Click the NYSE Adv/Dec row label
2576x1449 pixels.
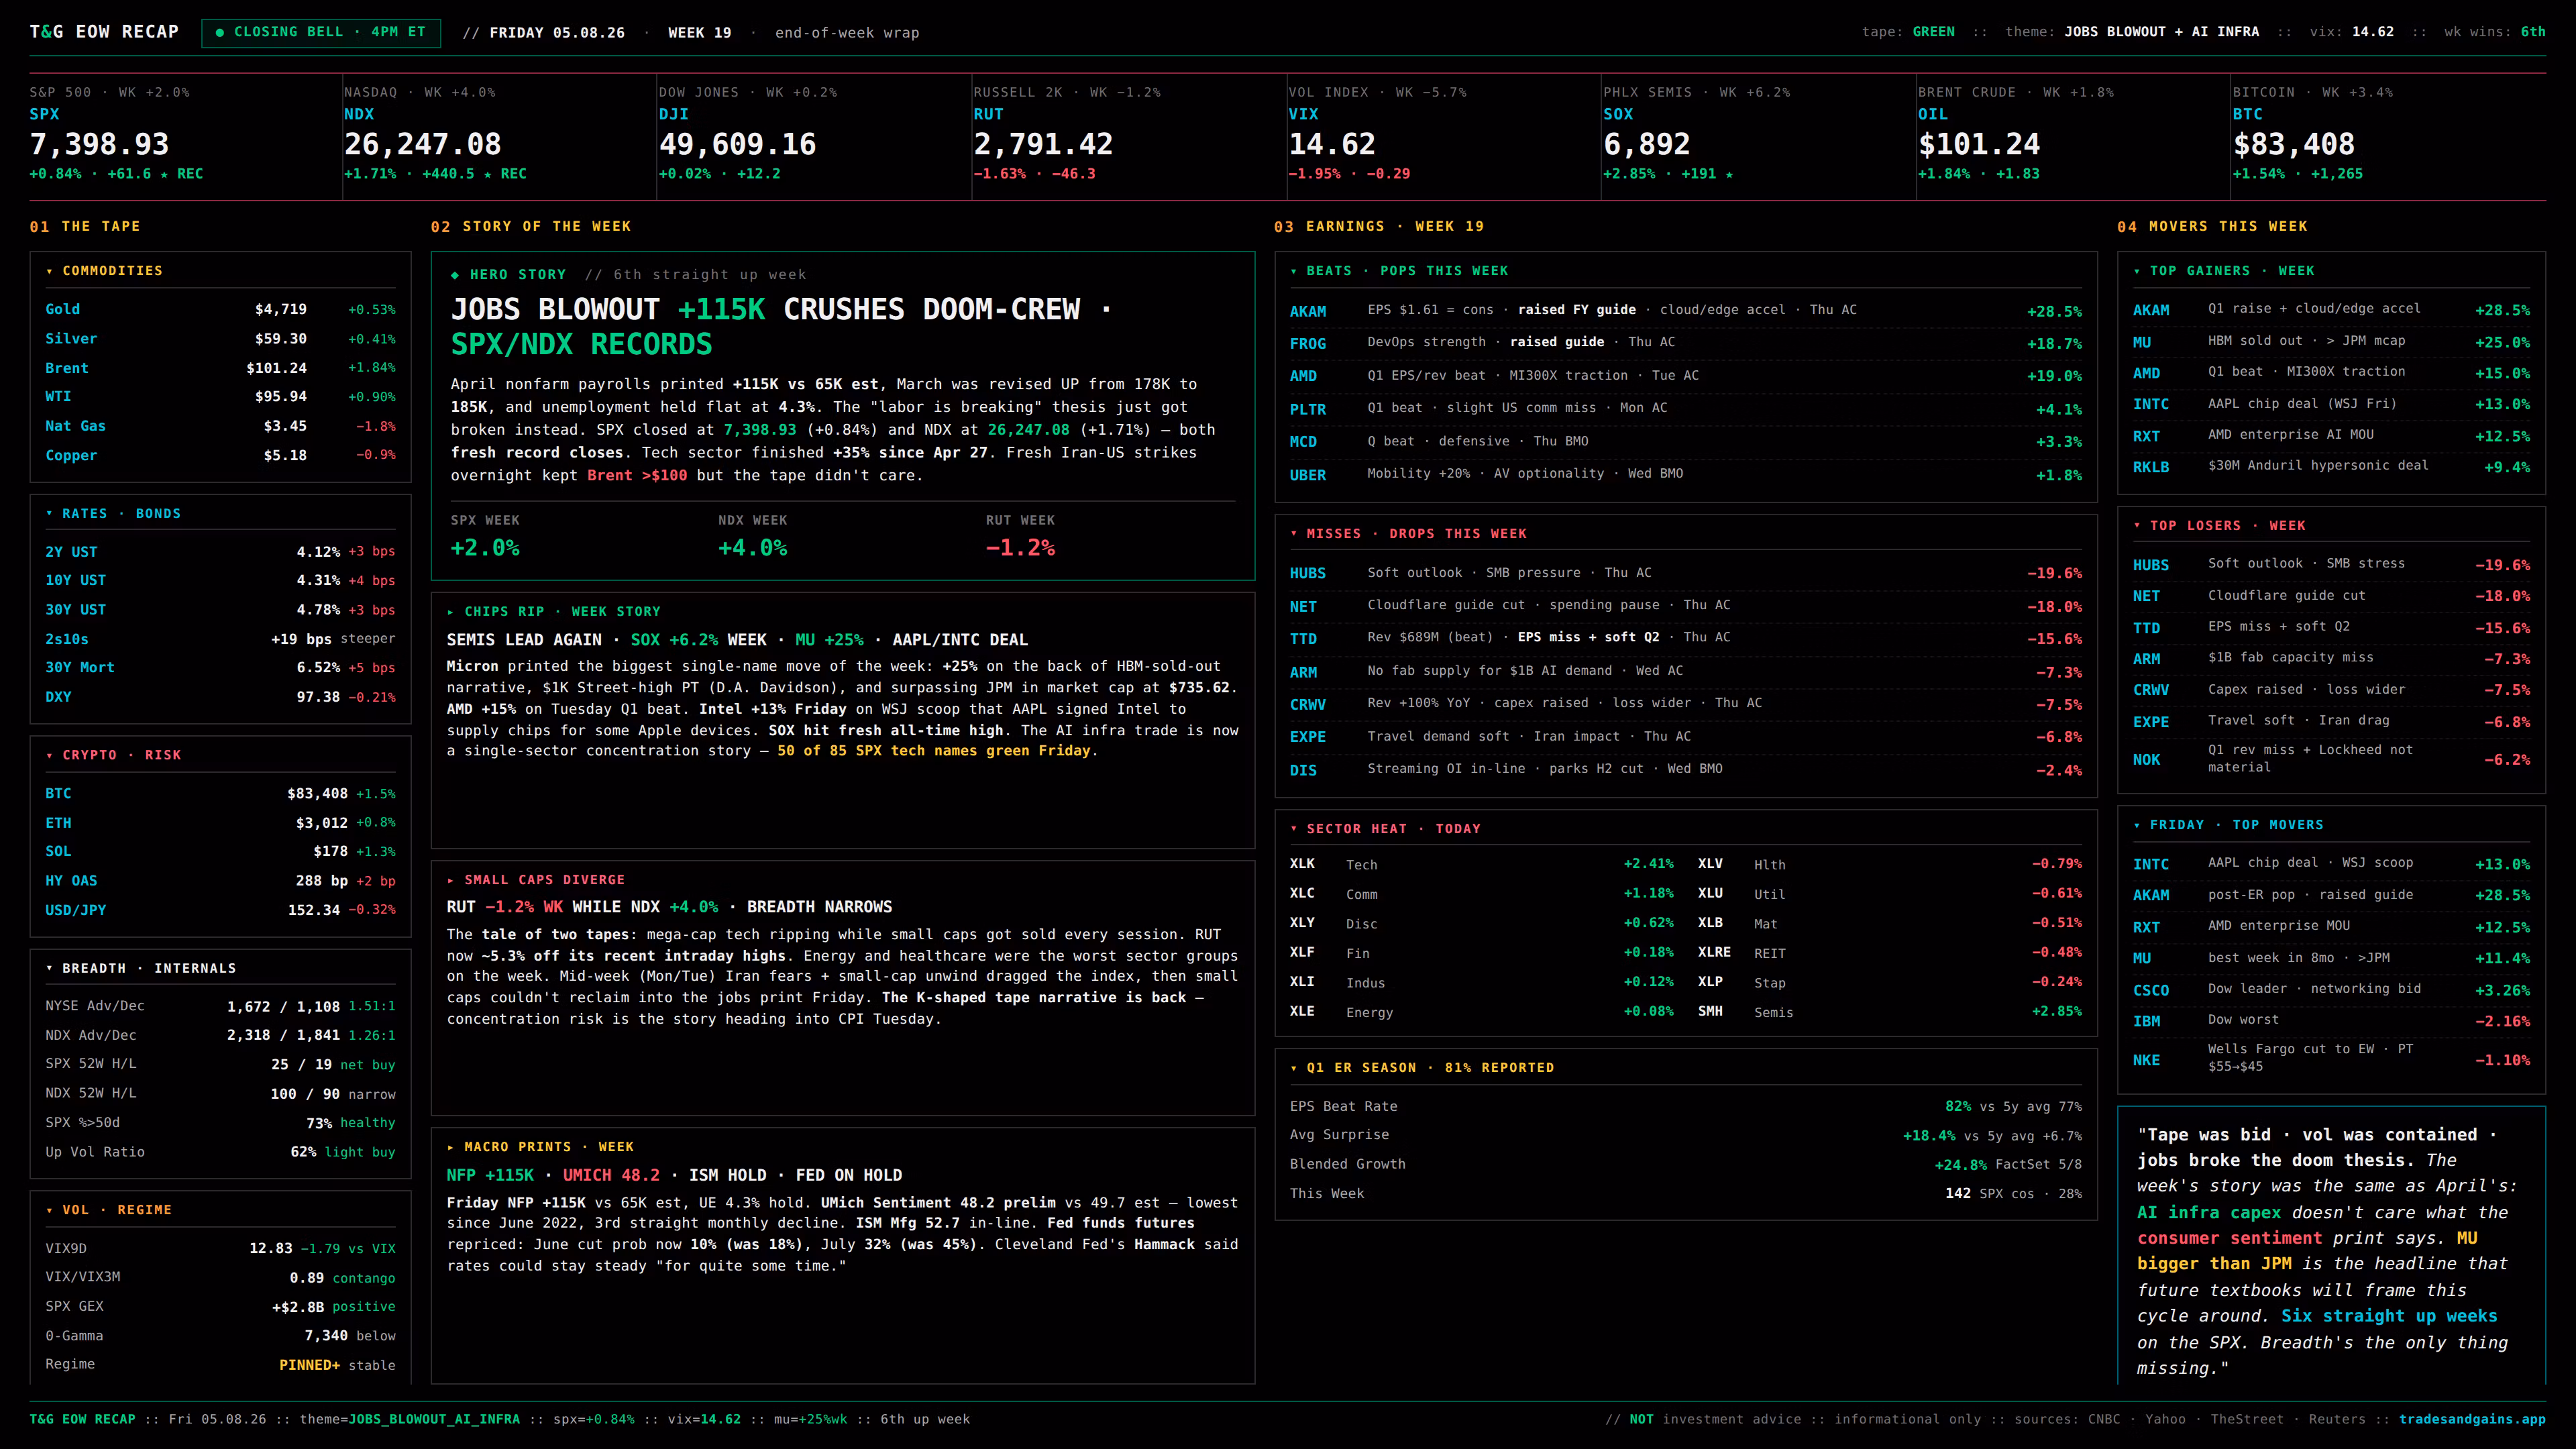point(95,1006)
